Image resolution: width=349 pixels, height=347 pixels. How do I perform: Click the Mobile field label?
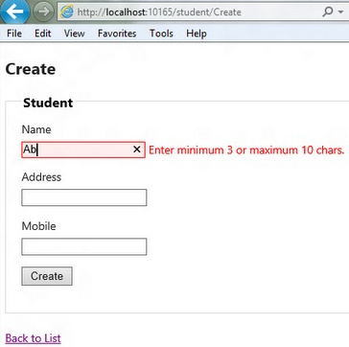point(38,226)
